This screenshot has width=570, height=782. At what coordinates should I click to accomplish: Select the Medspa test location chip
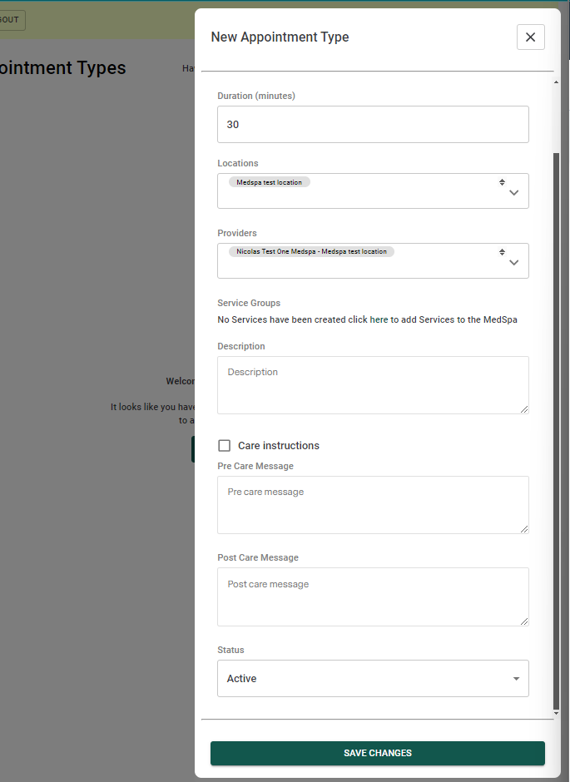click(270, 182)
